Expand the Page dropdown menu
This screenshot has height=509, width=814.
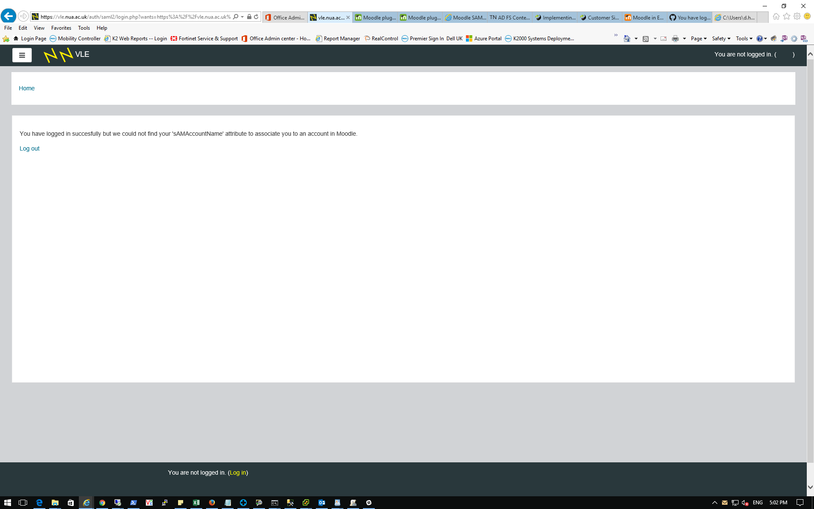coord(699,39)
